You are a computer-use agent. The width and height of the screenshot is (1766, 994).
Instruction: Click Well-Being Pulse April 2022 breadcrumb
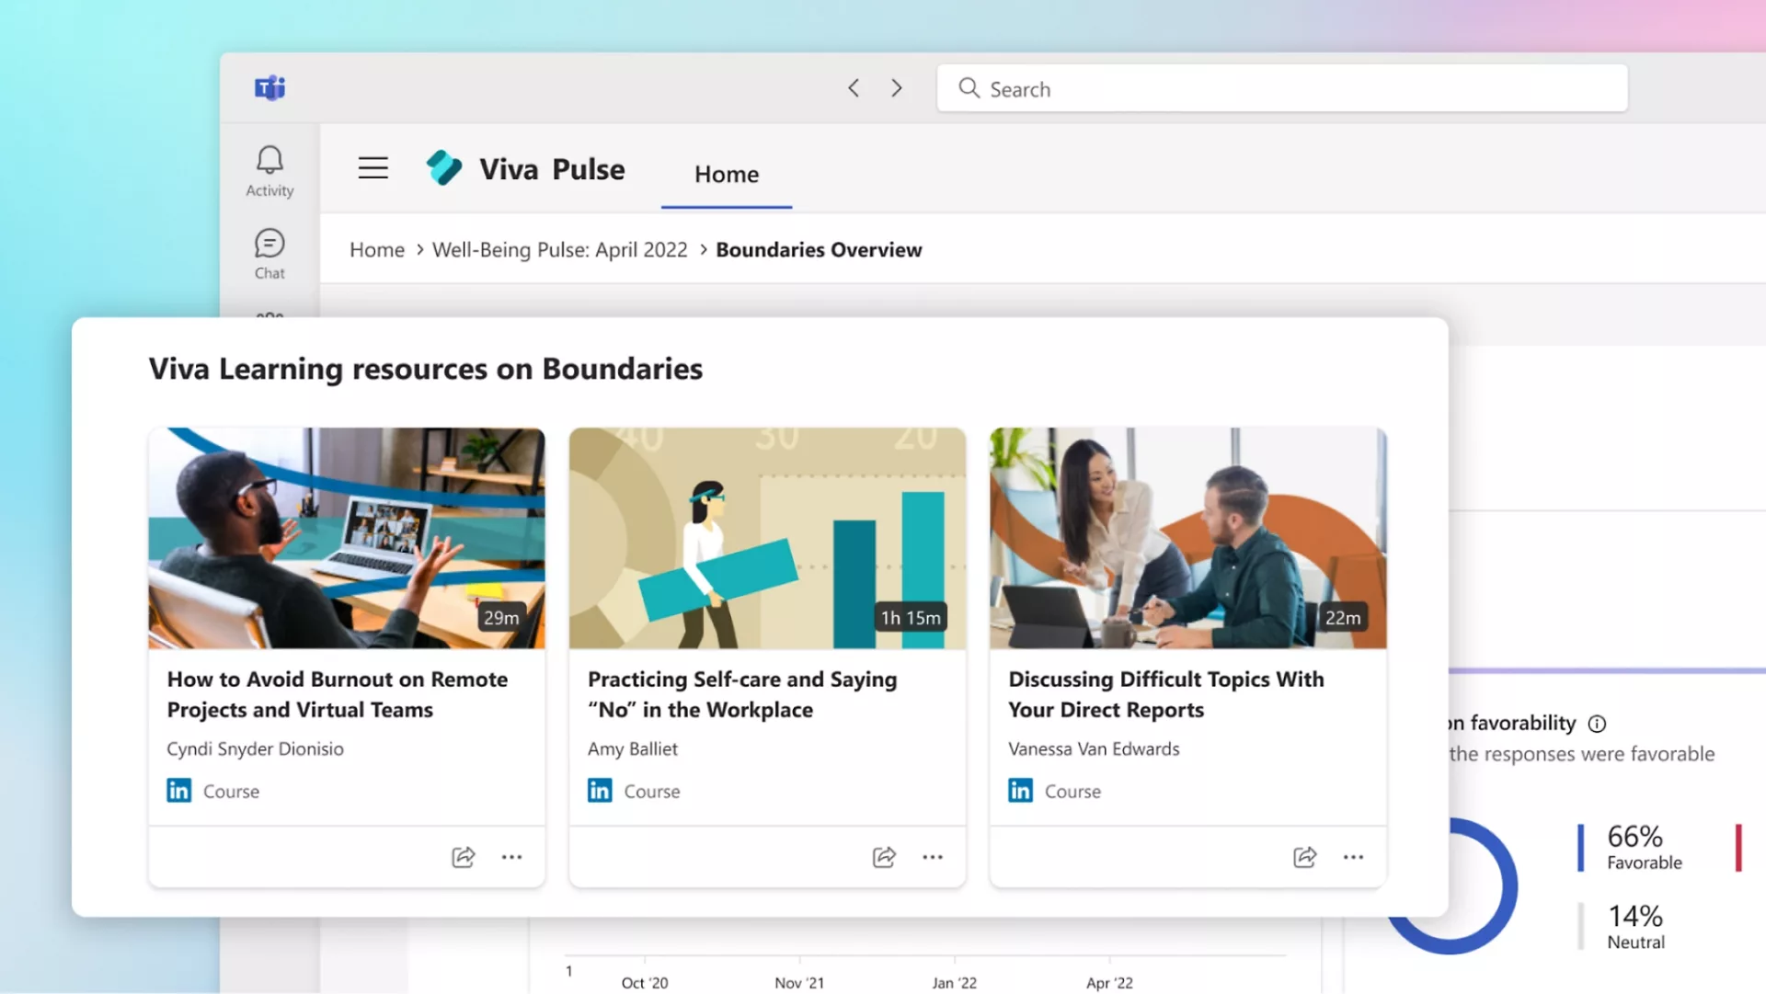(559, 248)
